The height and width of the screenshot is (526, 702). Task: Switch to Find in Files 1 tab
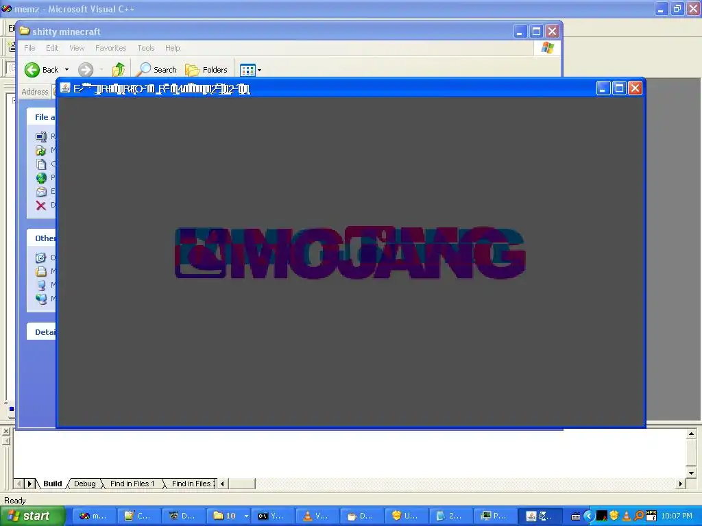tap(132, 484)
